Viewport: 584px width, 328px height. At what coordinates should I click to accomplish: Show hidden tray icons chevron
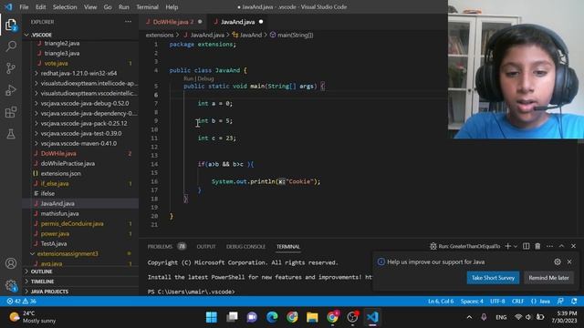coord(469,317)
